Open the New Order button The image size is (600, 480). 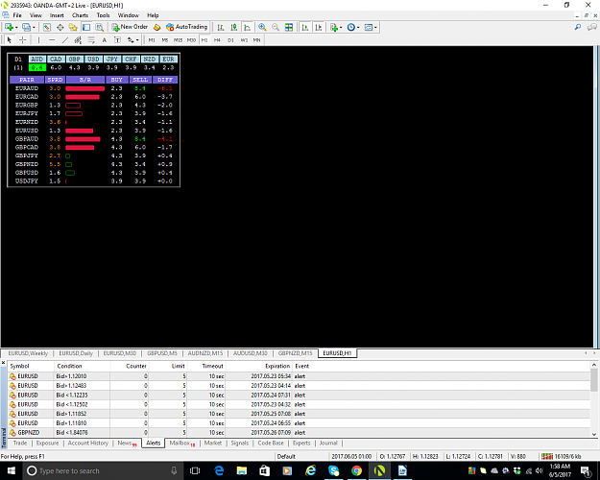[130, 27]
